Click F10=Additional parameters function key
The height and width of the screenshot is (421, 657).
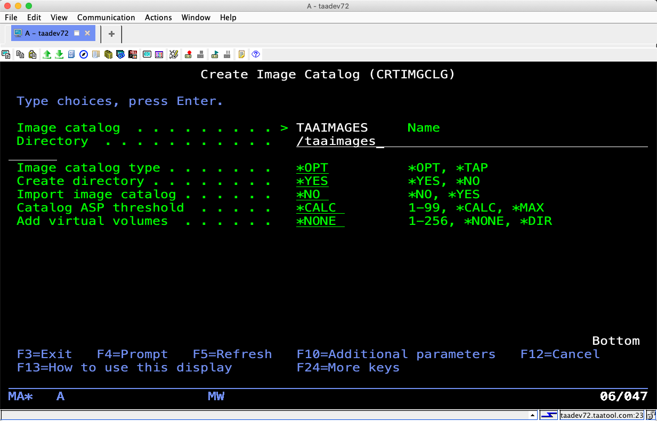[395, 354]
